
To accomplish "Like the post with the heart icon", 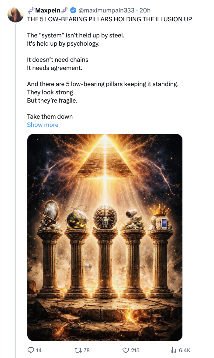I will coord(126,350).
